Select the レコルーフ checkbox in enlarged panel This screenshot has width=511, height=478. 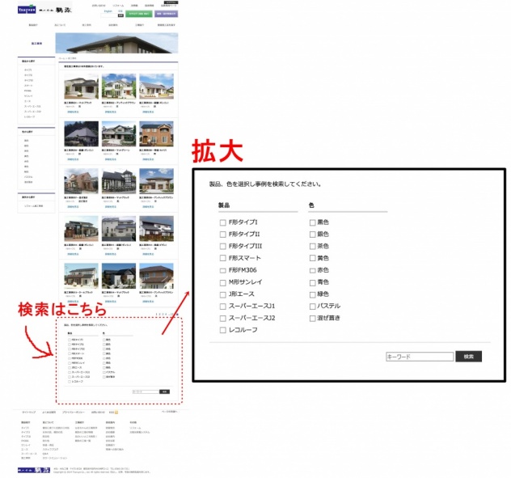223,330
